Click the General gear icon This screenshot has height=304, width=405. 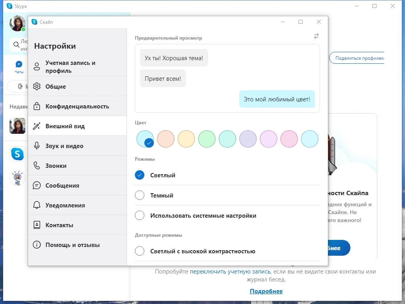pyautogui.click(x=37, y=86)
